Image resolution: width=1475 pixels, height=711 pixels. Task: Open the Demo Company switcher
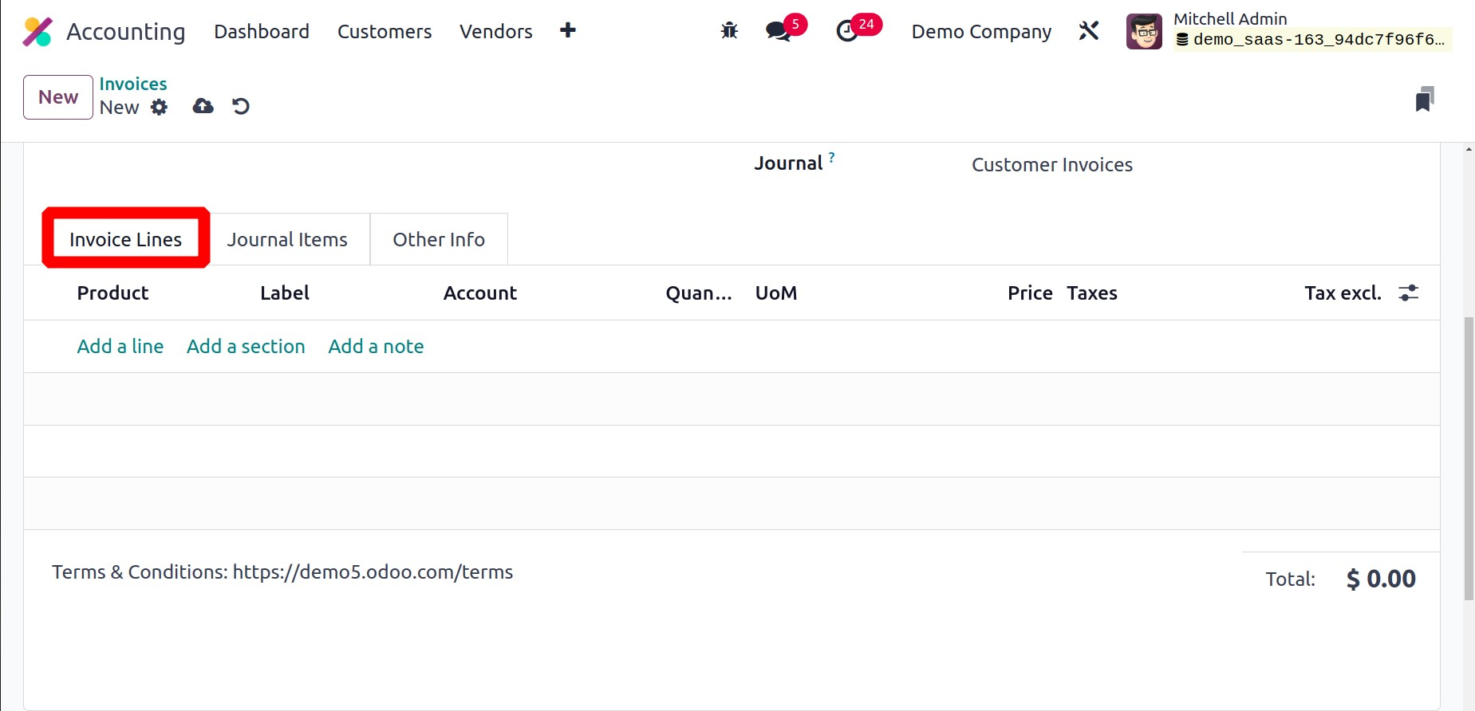tap(980, 31)
